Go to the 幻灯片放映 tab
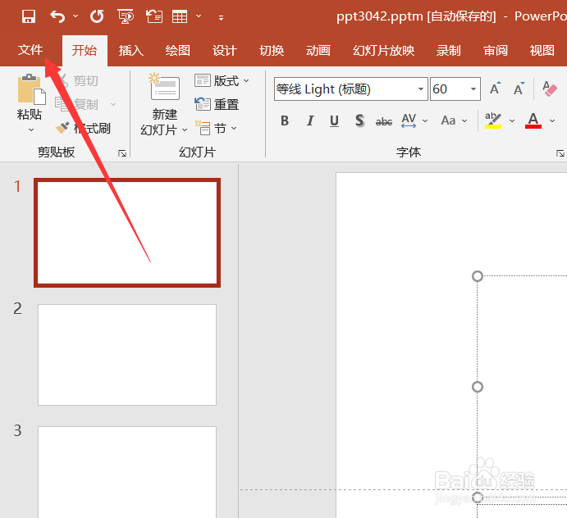The width and height of the screenshot is (567, 518). tap(383, 50)
